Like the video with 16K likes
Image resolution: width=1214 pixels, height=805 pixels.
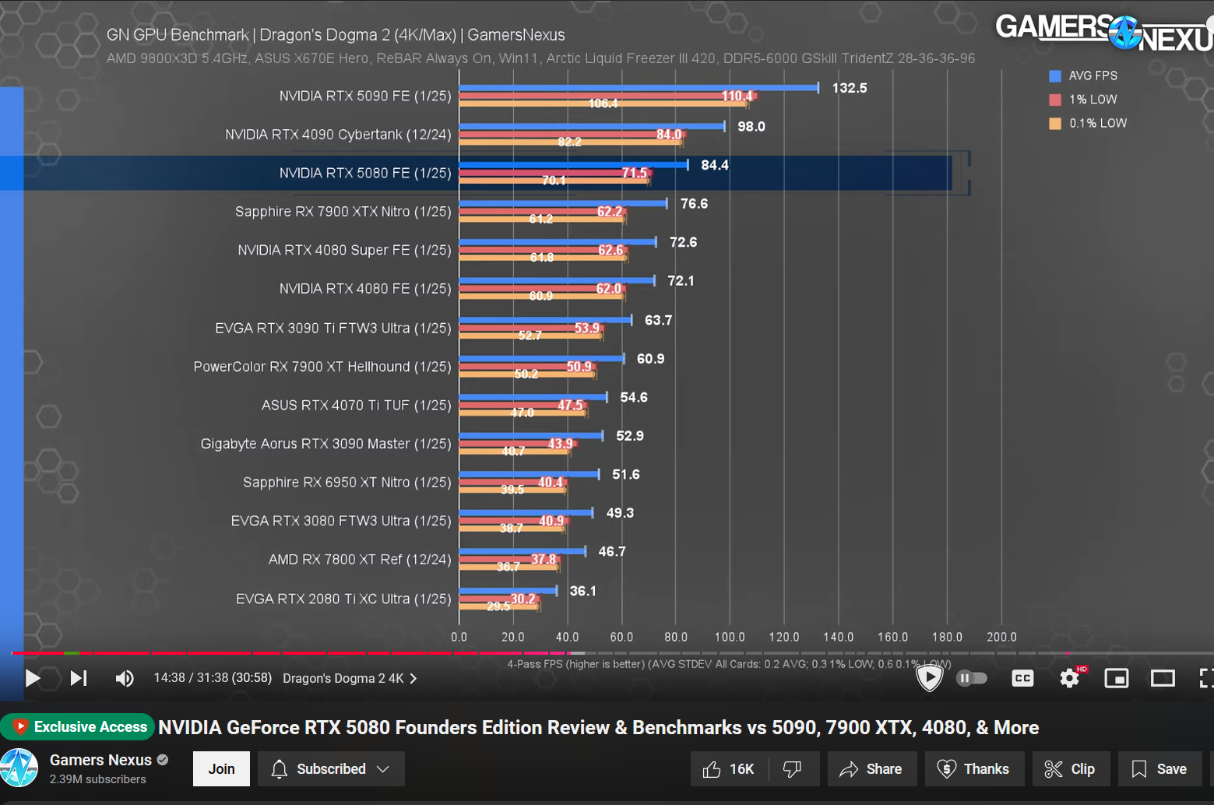729,769
